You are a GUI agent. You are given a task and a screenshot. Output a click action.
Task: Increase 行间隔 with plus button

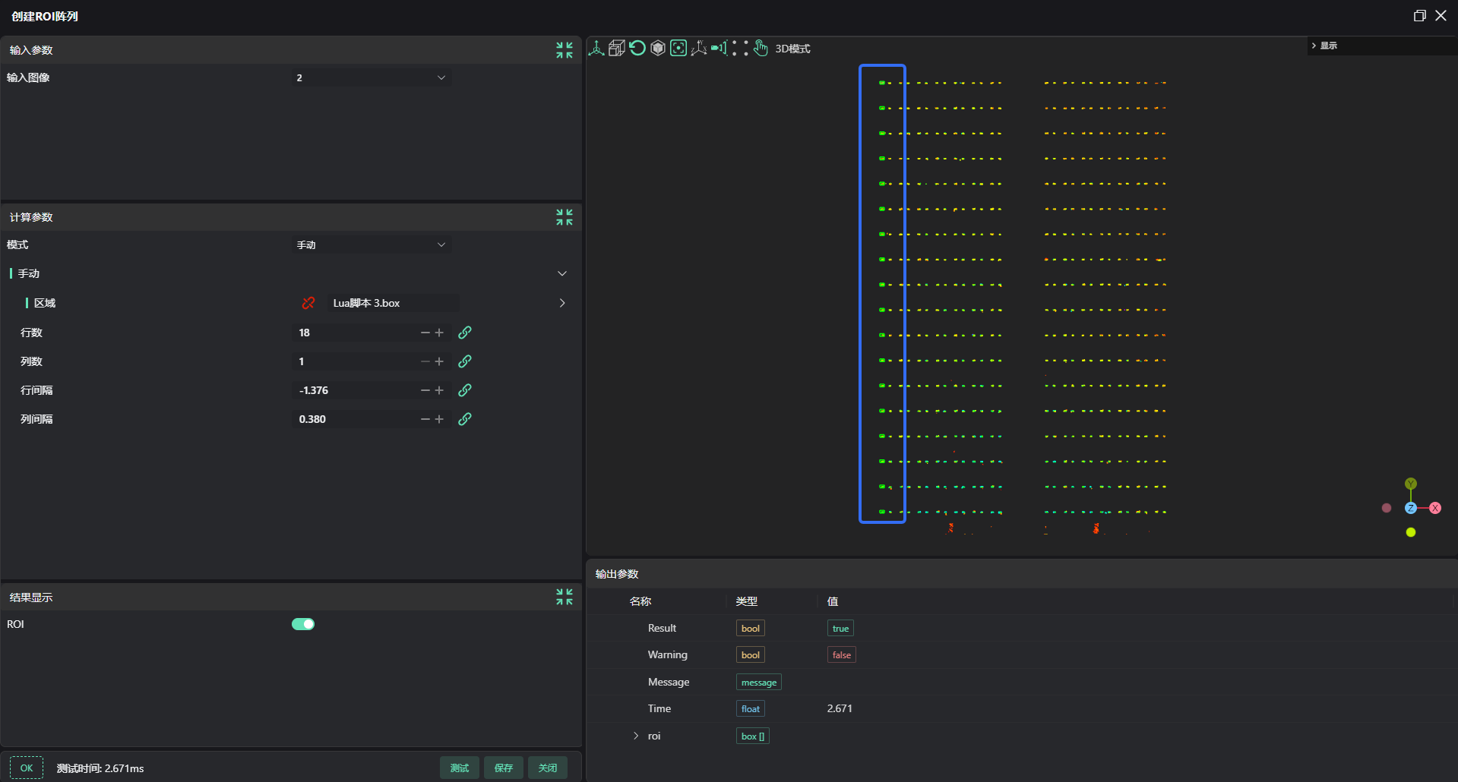pyautogui.click(x=439, y=390)
